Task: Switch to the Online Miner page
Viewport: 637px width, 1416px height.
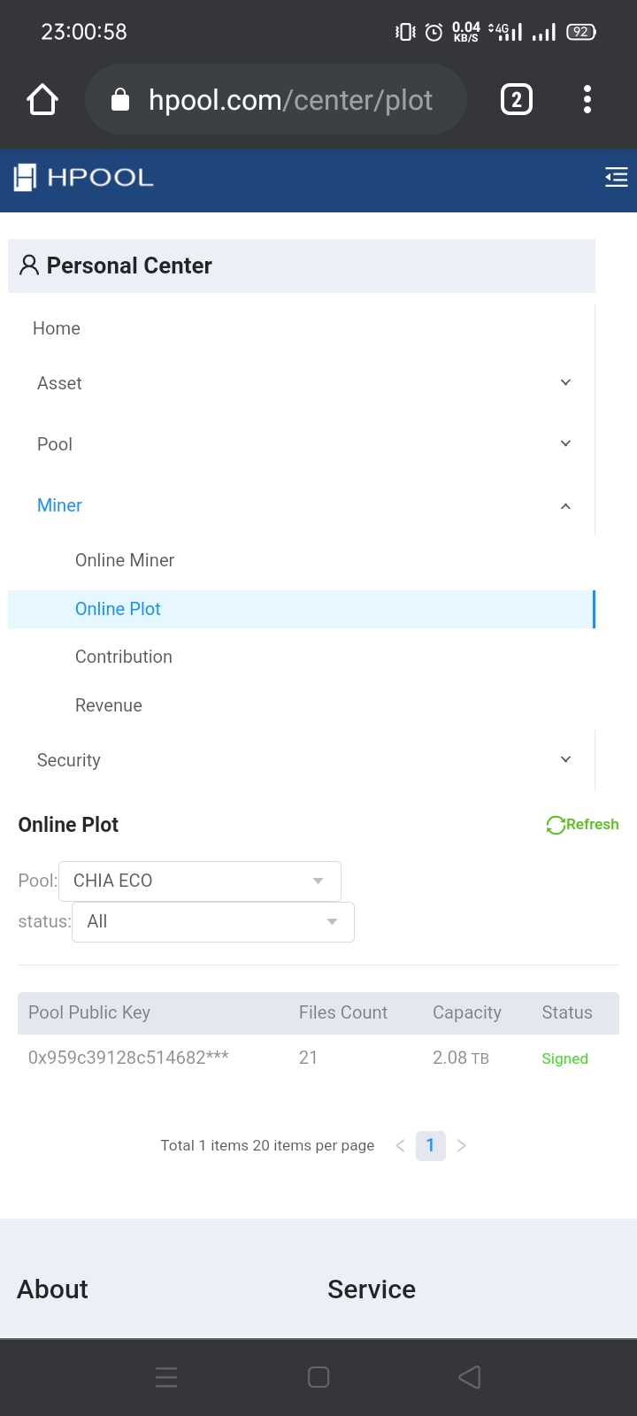Action: pos(125,559)
